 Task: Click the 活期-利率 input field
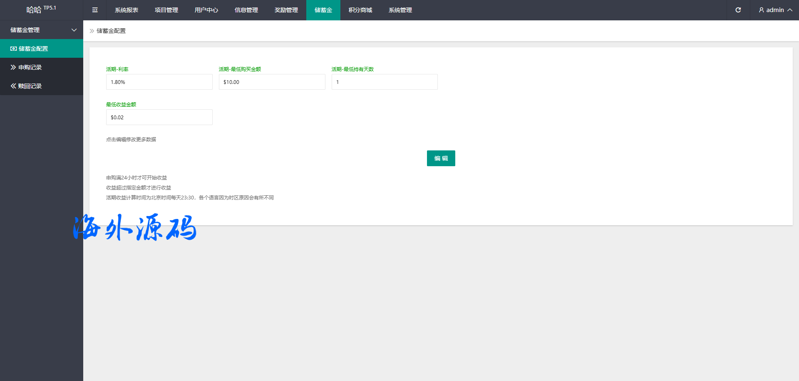pos(159,82)
